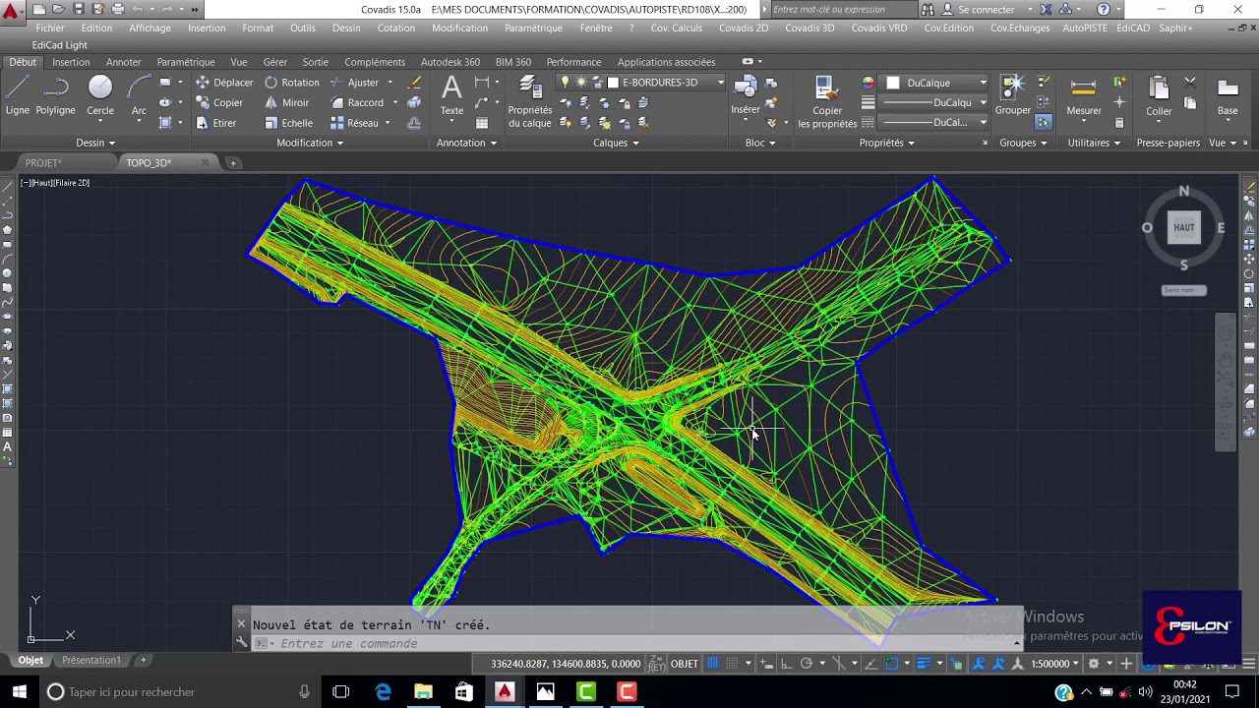Click the command line input field
Image resolution: width=1259 pixels, height=708 pixels.
tap(639, 643)
